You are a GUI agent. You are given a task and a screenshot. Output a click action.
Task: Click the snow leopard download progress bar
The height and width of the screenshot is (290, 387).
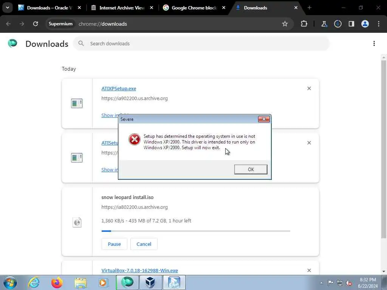coord(196,231)
